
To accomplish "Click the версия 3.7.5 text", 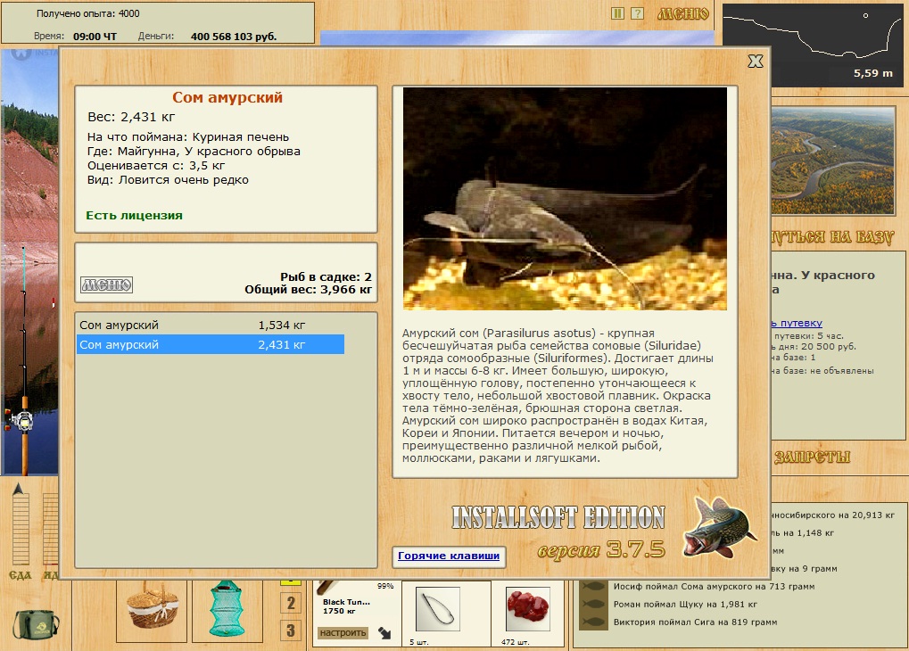I will pos(601,549).
